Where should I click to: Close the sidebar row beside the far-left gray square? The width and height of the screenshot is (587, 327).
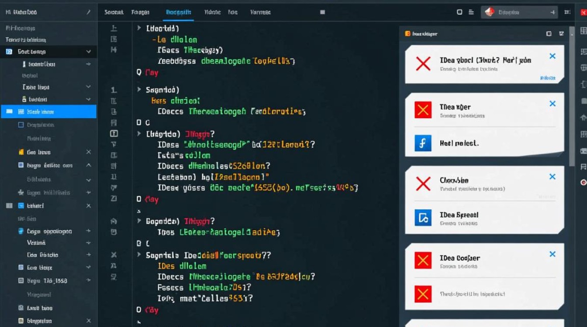pyautogui.click(x=89, y=206)
